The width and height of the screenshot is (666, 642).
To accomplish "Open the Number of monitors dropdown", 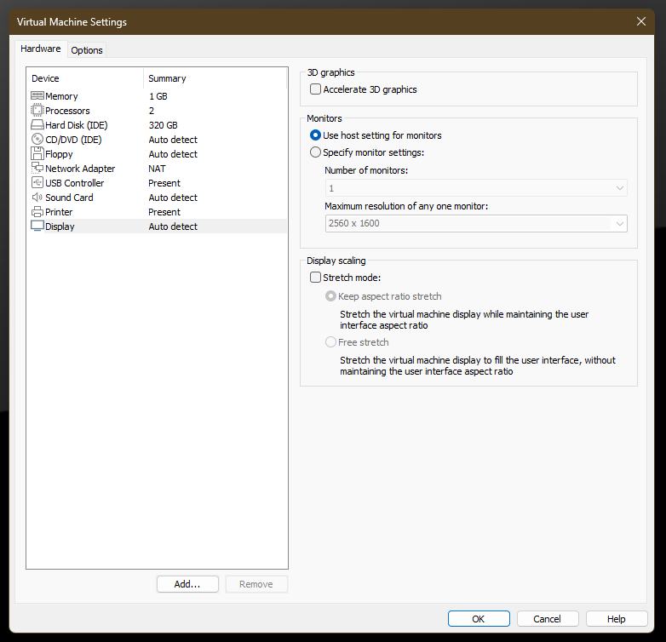I will coord(476,188).
